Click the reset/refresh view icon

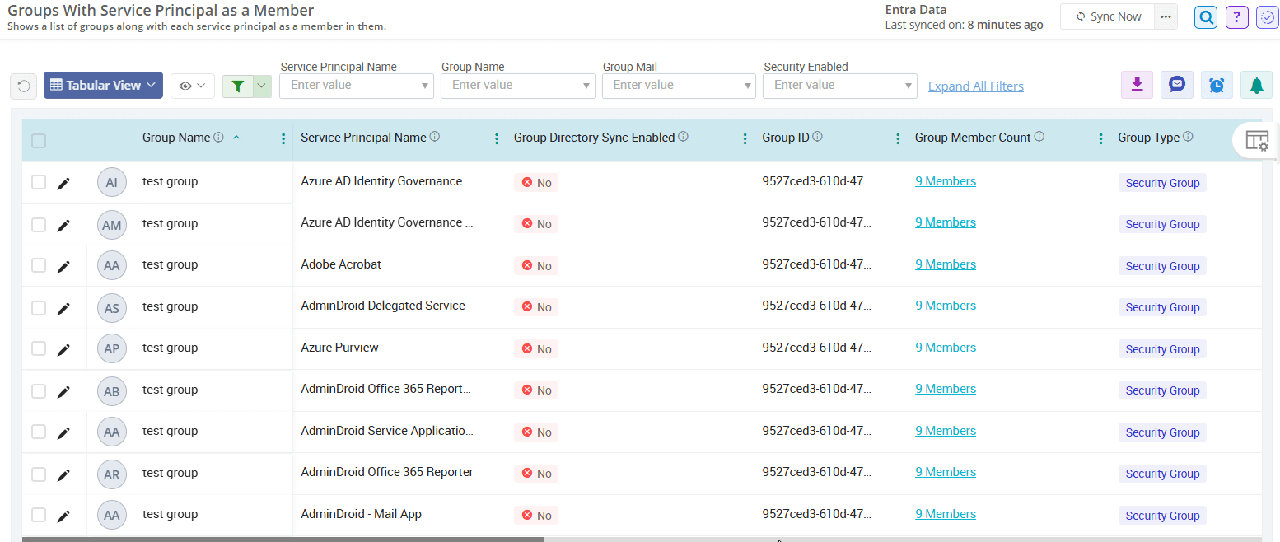22,85
